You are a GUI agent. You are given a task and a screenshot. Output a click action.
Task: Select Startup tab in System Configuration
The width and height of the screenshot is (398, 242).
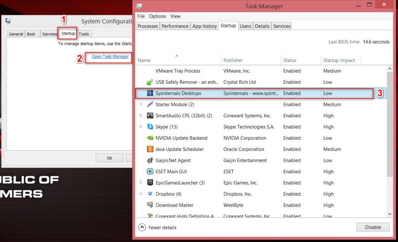coord(68,33)
